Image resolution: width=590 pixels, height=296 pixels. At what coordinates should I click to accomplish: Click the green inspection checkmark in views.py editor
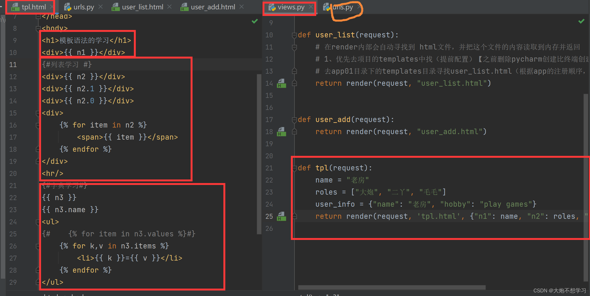(581, 21)
